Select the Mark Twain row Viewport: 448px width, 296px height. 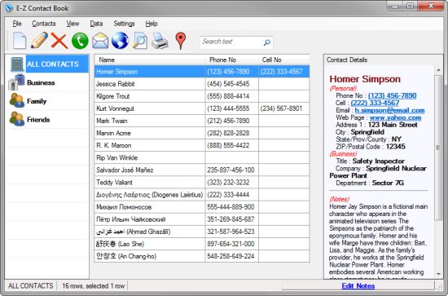click(x=202, y=121)
